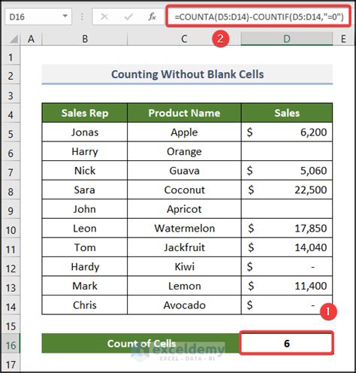
Task: Click the 'Product Name' header cell
Action: [x=184, y=113]
